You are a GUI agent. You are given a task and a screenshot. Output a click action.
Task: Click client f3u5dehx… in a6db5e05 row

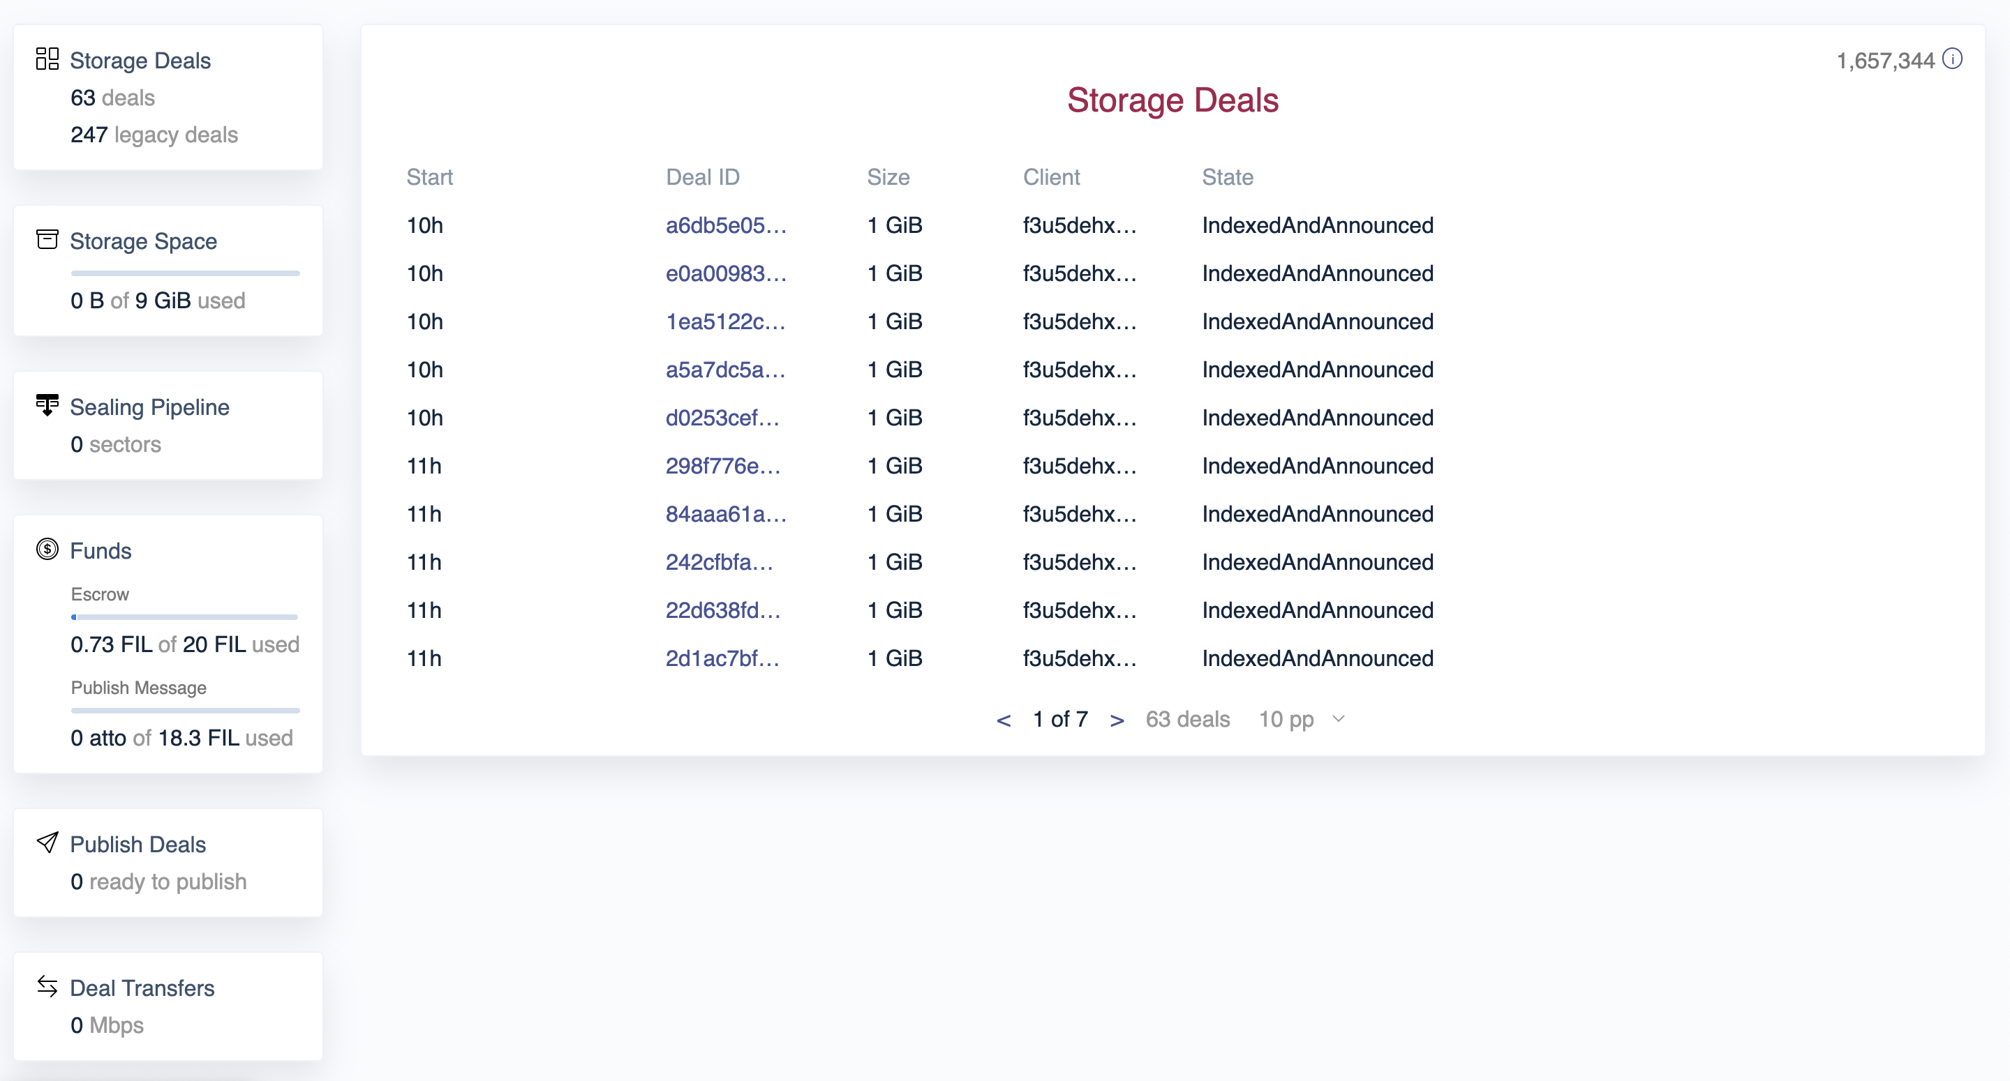tap(1079, 225)
